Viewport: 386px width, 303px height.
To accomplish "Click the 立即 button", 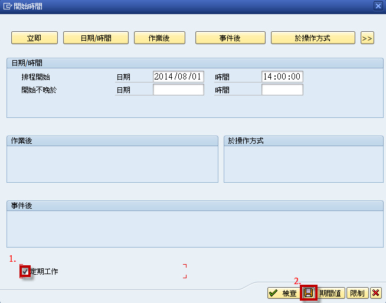I will point(34,38).
